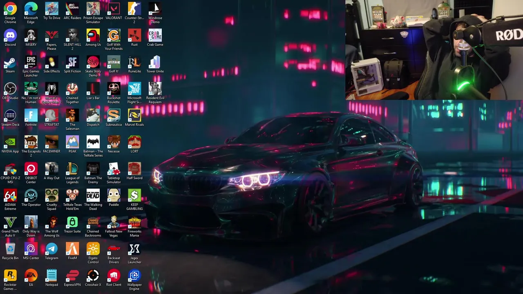Viewport: 523px width, 294px height.
Task: Click the Trezor Suite icon
Action: pos(72,222)
